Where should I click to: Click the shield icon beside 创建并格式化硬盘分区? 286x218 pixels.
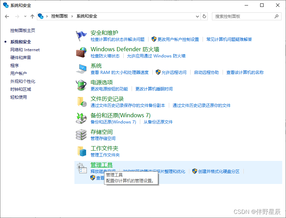pyautogui.click(x=195, y=171)
